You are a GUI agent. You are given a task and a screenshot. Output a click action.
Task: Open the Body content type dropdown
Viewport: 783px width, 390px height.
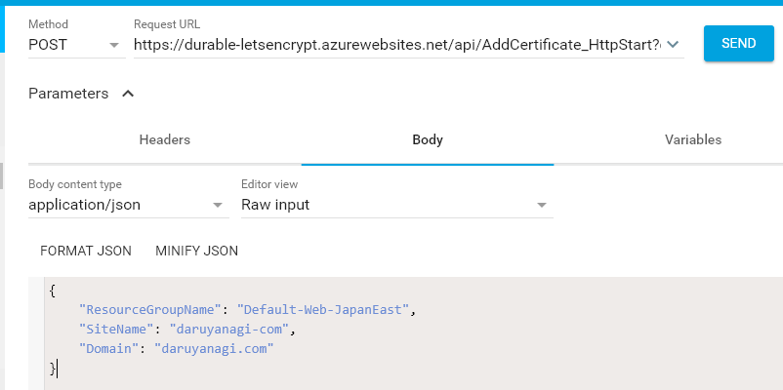(x=126, y=205)
